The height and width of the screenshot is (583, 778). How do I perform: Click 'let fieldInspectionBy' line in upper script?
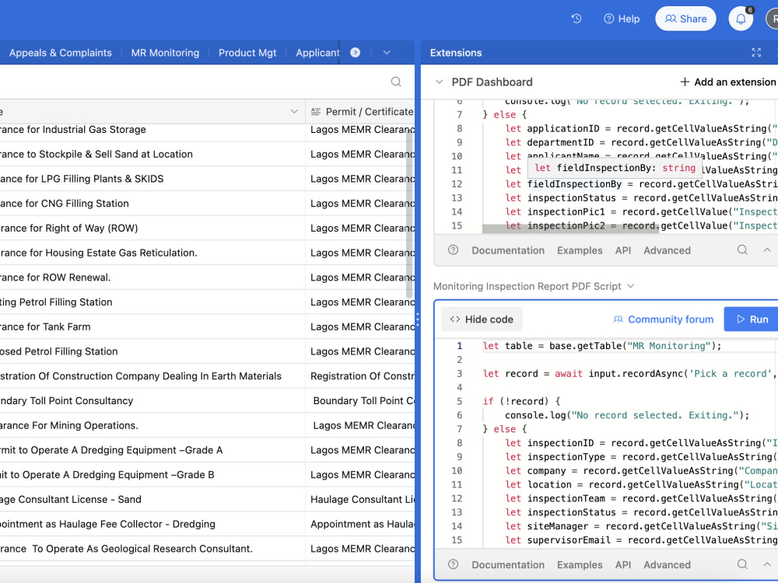click(x=642, y=184)
